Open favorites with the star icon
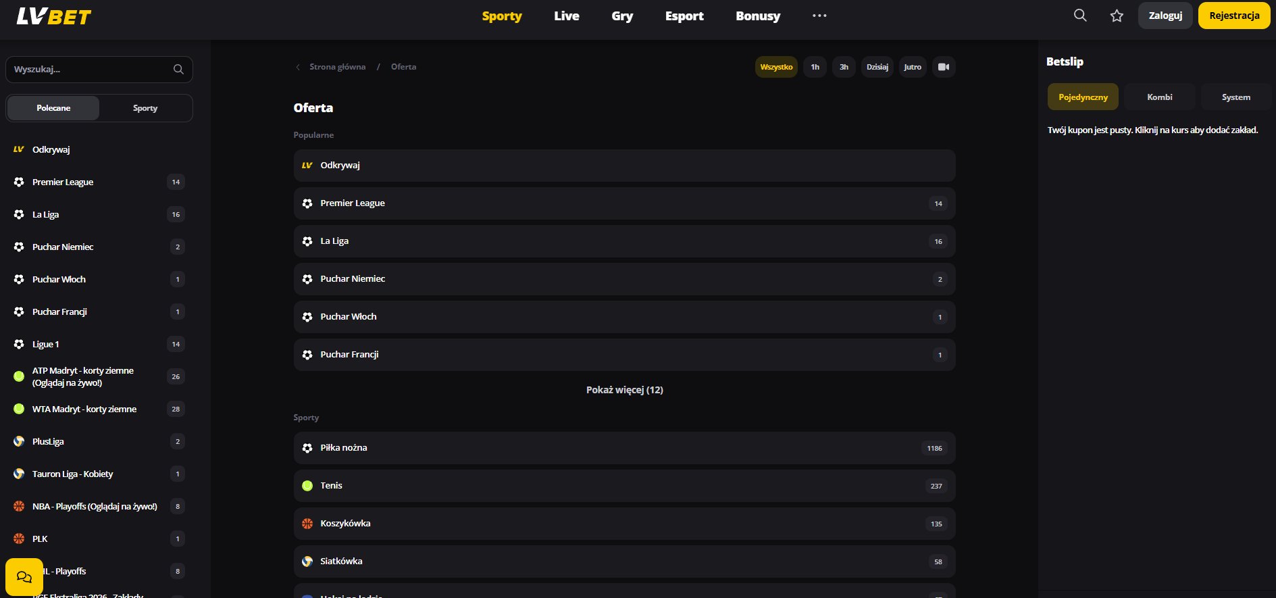Viewport: 1276px width, 598px height. pos(1117,16)
